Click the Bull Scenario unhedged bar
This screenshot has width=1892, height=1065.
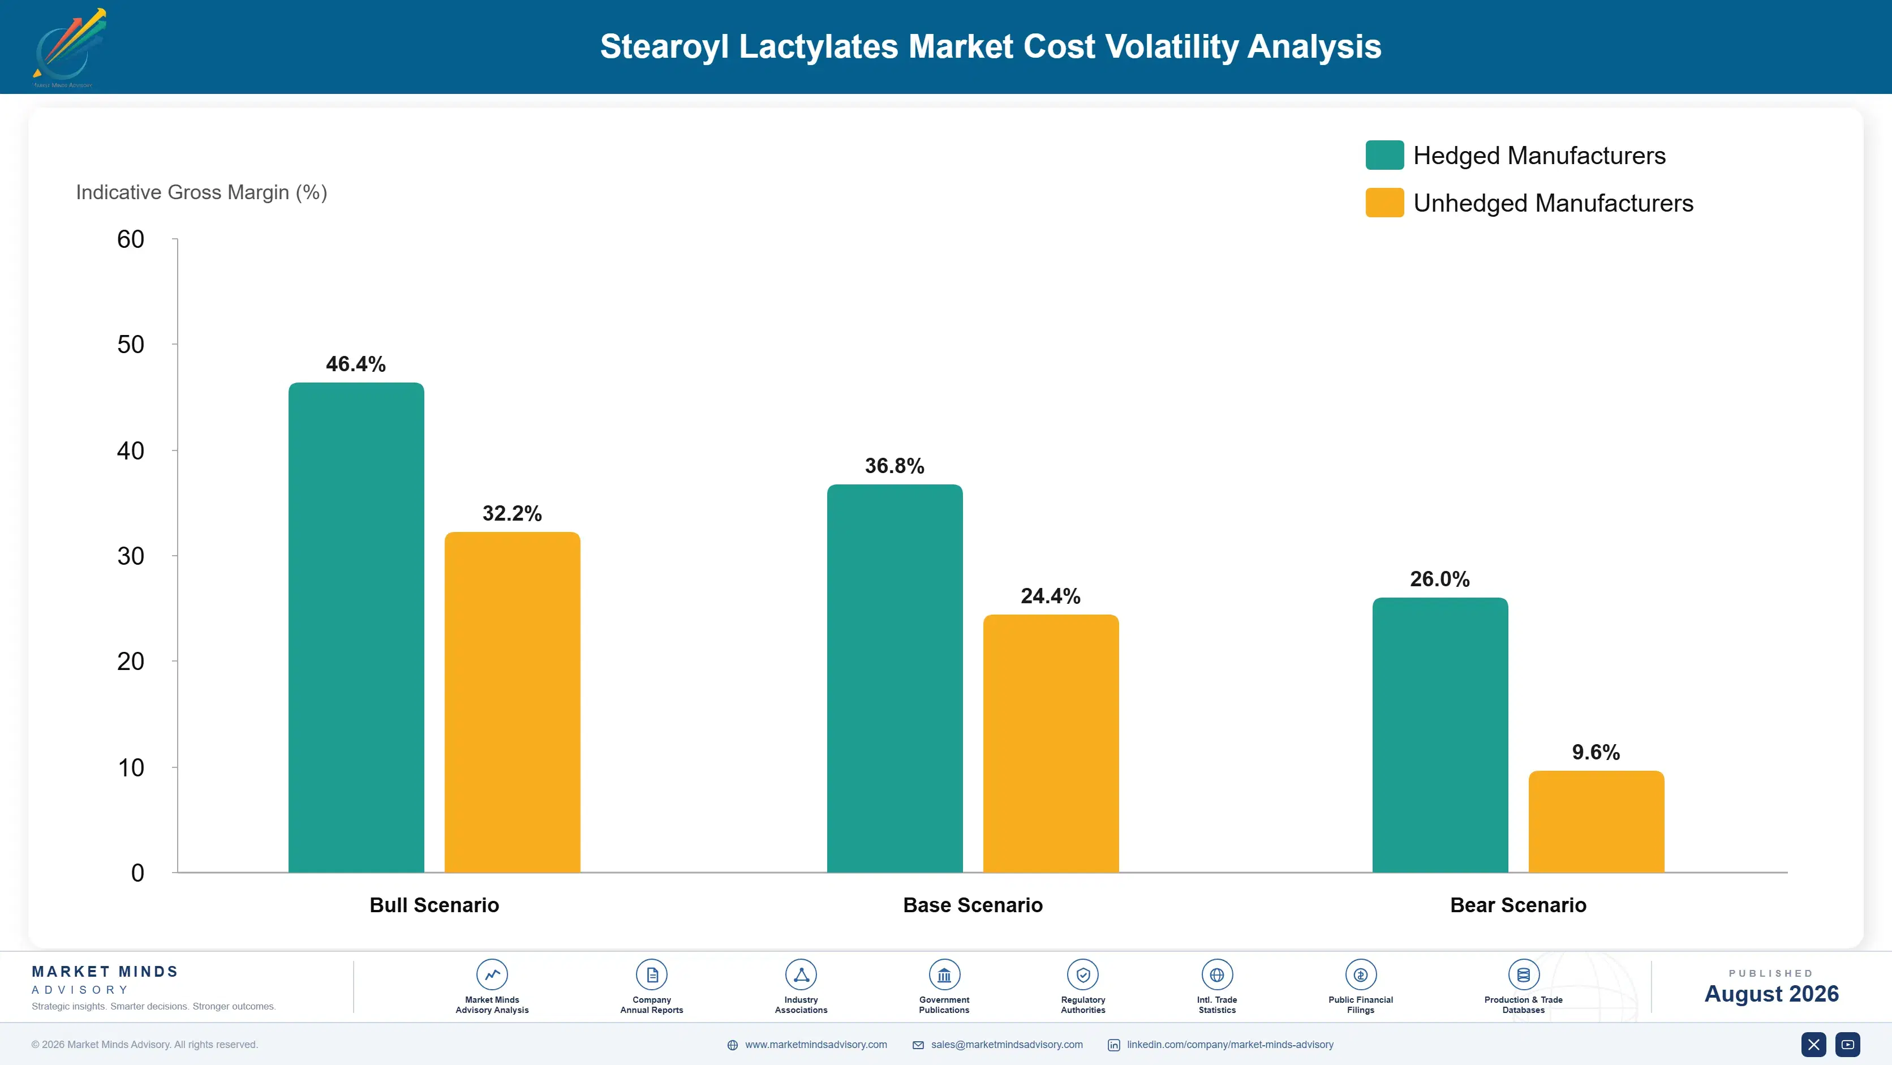click(513, 702)
